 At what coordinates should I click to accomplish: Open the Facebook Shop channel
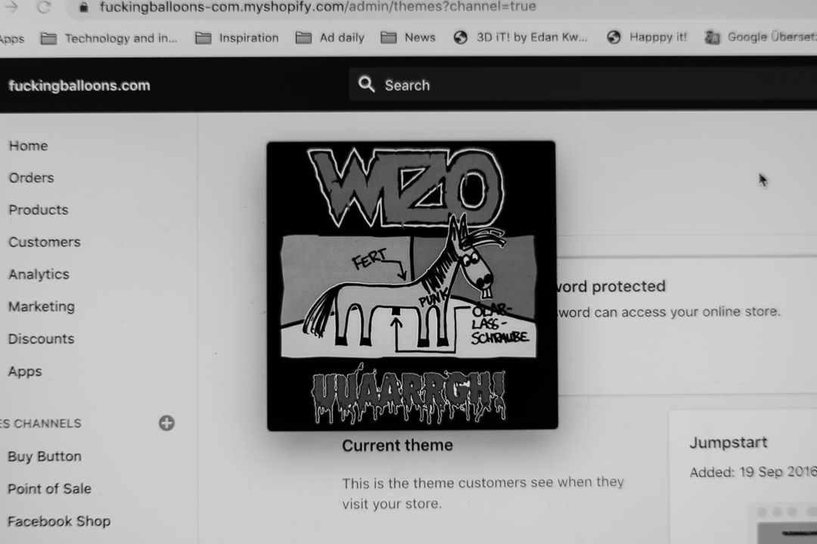click(59, 521)
